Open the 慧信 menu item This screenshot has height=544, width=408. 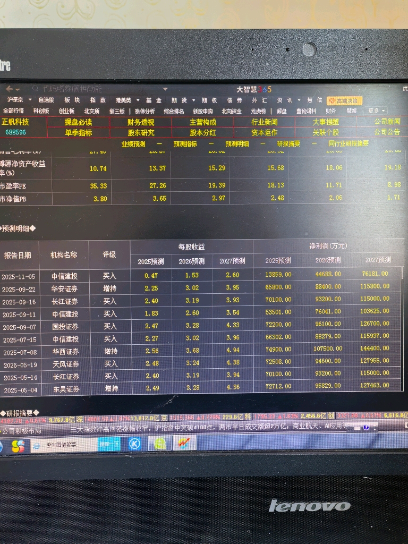[x=314, y=100]
